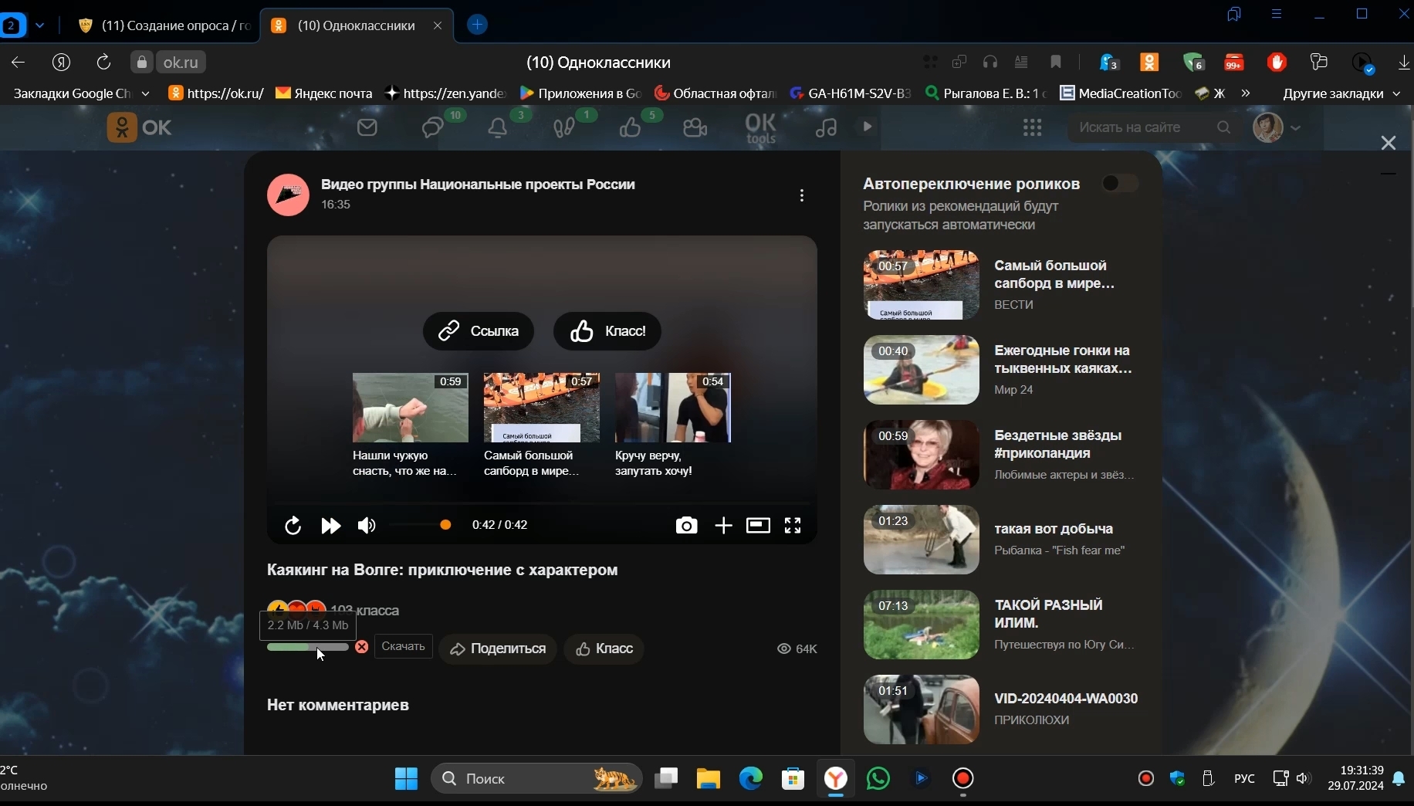Click the likes thumbs-up icon in header

click(x=629, y=127)
